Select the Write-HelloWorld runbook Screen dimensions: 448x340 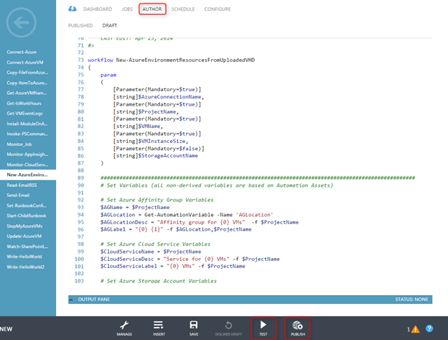[24, 257]
